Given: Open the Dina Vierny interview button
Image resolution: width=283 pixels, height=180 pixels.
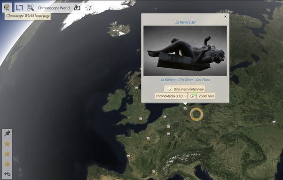Looking at the screenshot, I should pos(184,89).
